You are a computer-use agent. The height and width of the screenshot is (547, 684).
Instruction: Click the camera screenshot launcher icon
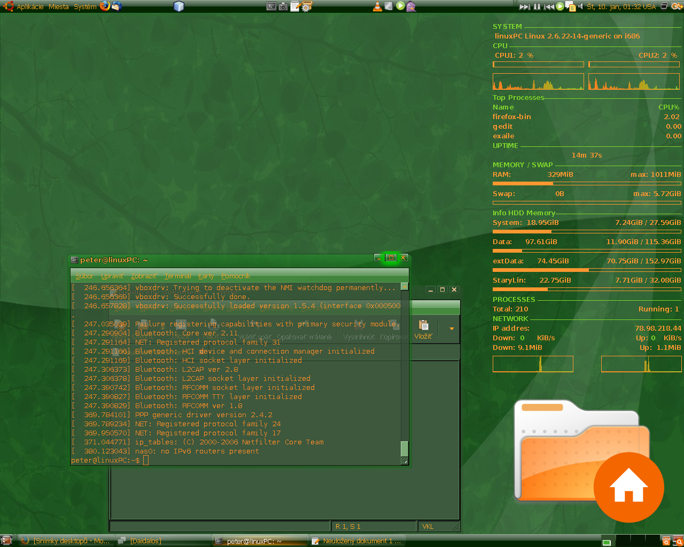coord(283,6)
